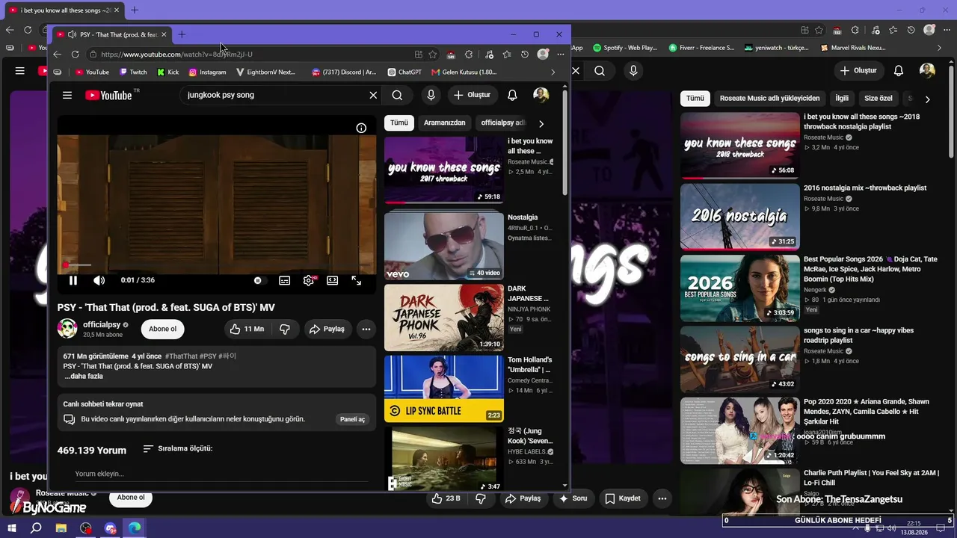Expand the description with '...daha fazla'
The image size is (957, 538).
click(84, 376)
